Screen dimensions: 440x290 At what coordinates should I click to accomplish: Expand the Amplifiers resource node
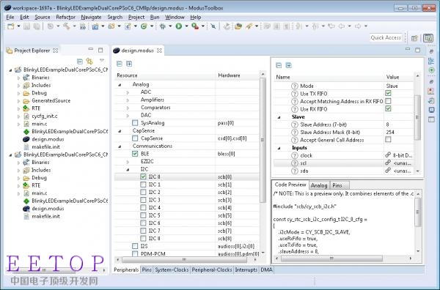tap(128, 100)
